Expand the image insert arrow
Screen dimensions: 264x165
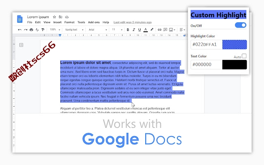(174, 30)
